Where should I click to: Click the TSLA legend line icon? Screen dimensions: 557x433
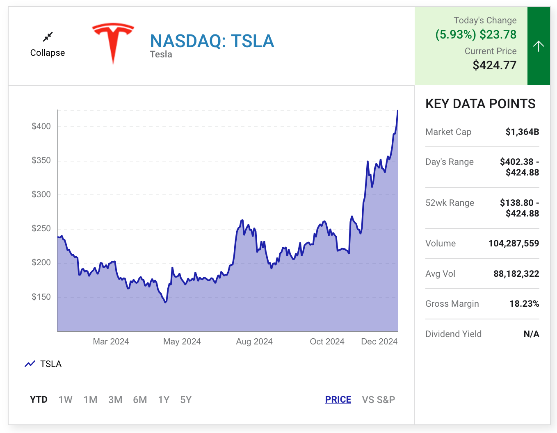(x=30, y=364)
